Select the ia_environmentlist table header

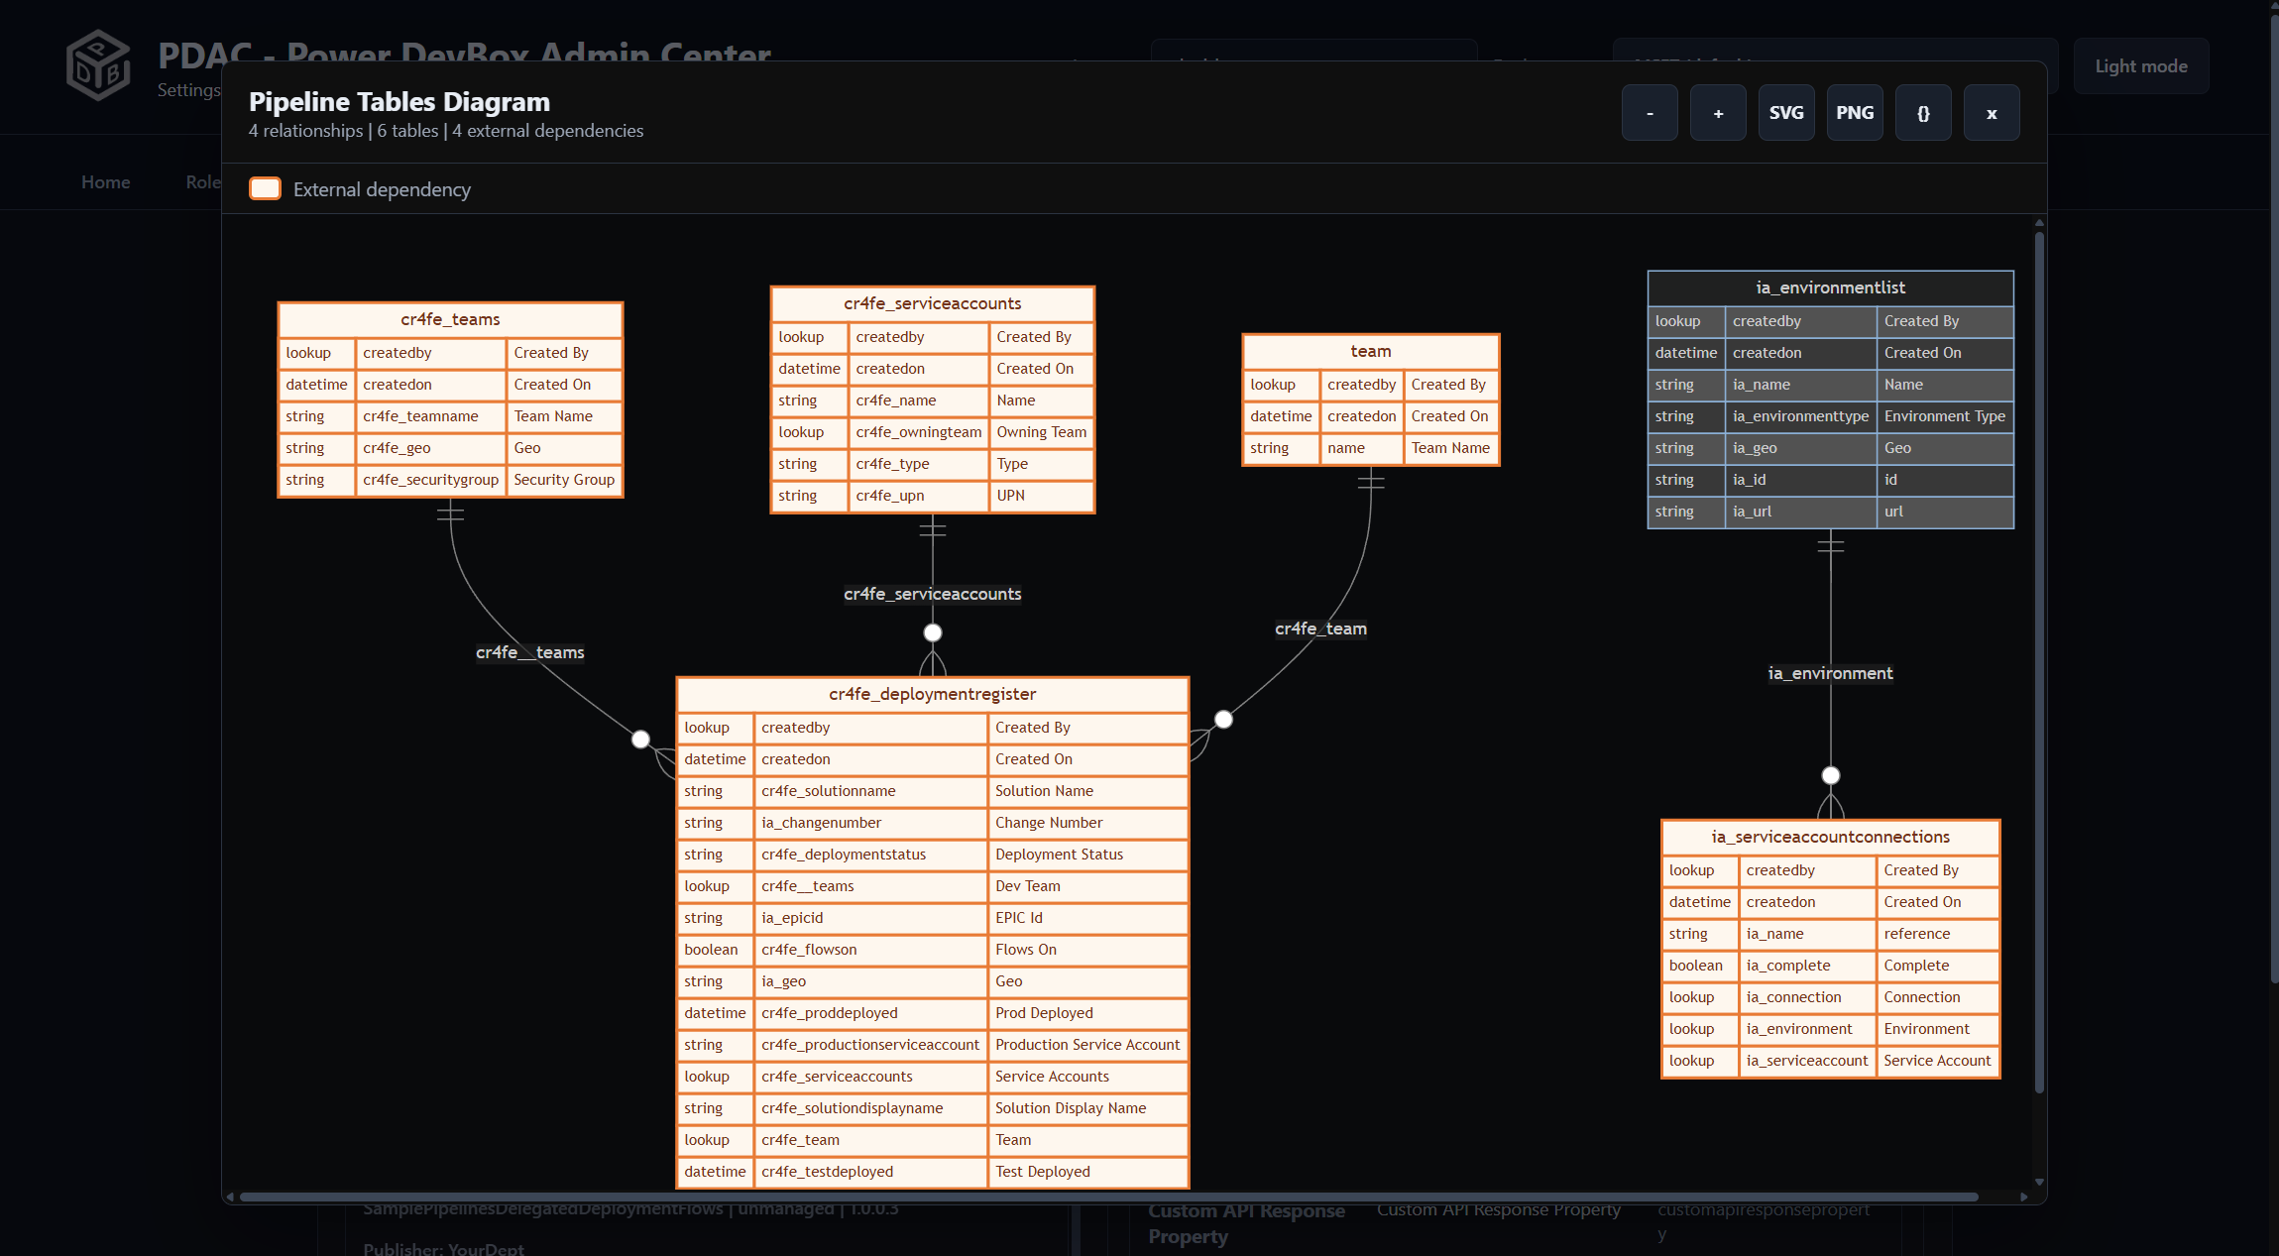pyautogui.click(x=1831, y=287)
